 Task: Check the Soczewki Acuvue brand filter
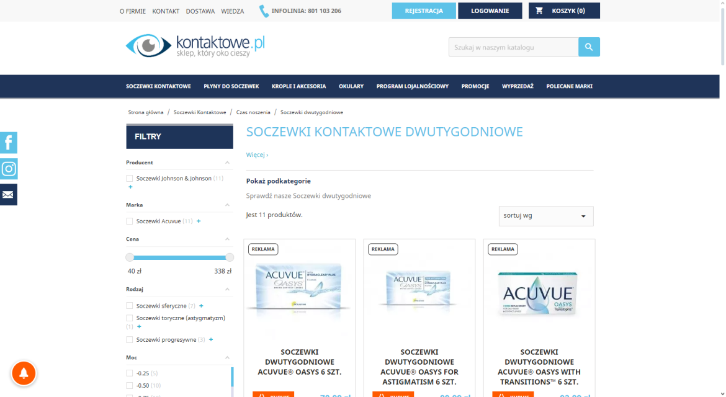tap(130, 221)
